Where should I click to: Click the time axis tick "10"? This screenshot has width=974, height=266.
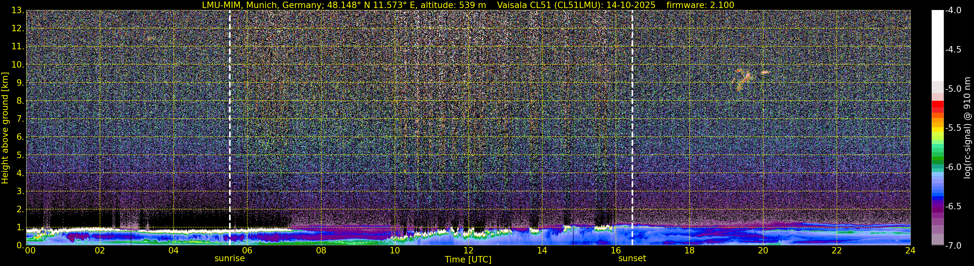click(x=395, y=251)
